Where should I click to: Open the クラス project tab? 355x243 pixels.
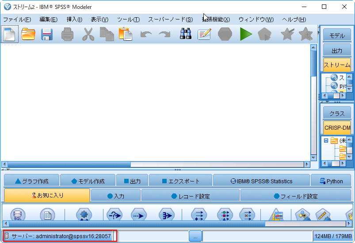click(337, 113)
